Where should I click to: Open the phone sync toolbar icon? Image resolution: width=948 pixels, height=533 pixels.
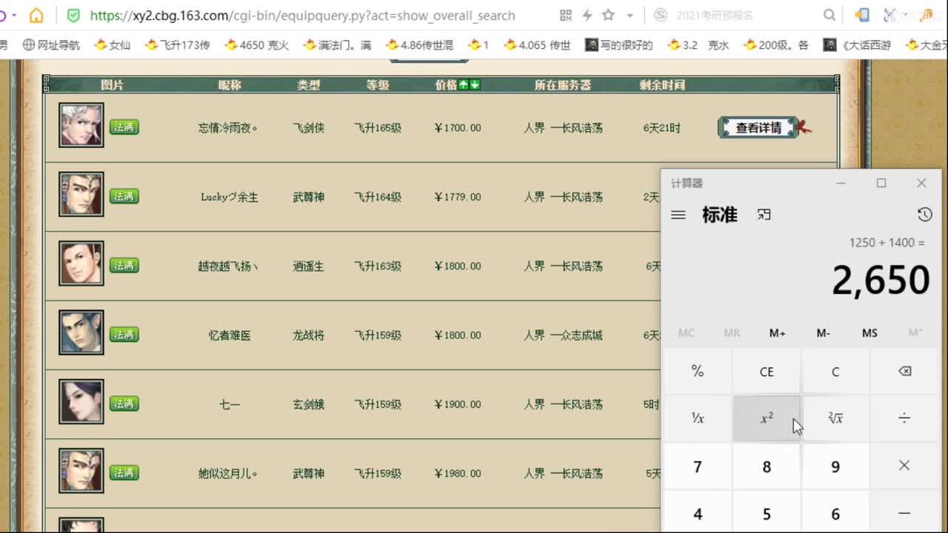tap(861, 16)
